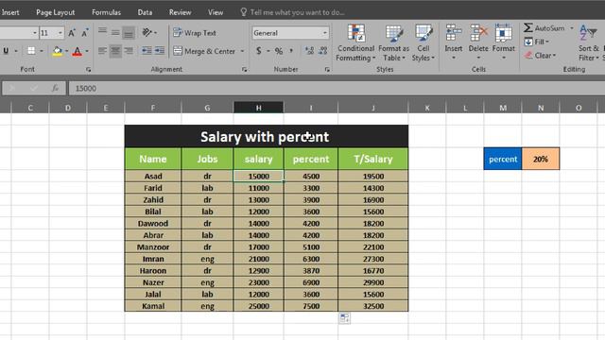Open the borders dropdown arrow
The height and width of the screenshot is (340, 605).
[41, 51]
